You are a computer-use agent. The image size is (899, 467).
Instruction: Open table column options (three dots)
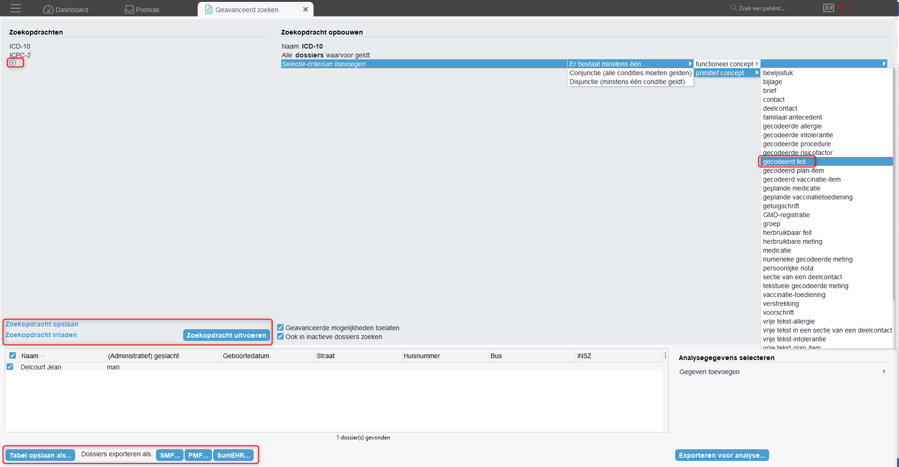[x=665, y=356]
